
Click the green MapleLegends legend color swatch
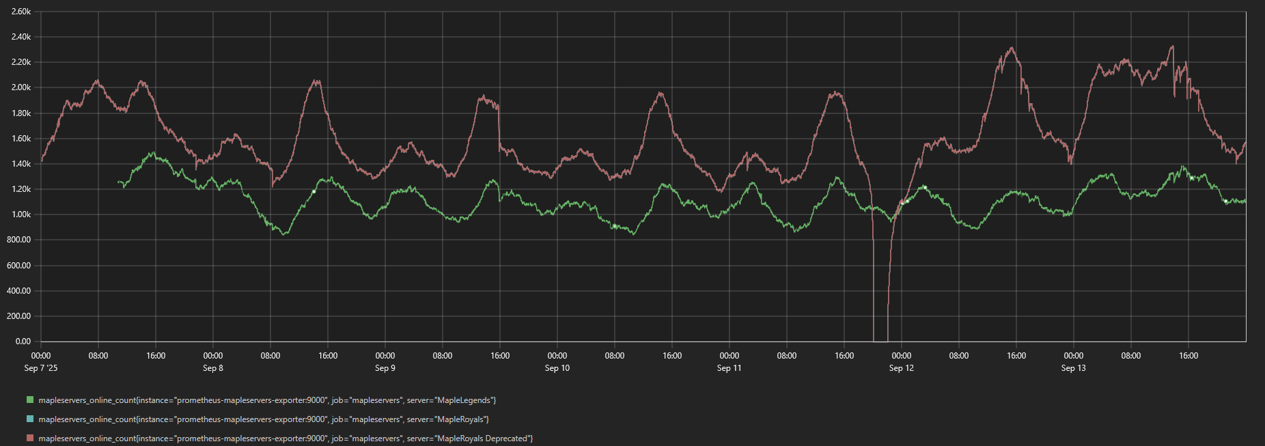pos(30,400)
